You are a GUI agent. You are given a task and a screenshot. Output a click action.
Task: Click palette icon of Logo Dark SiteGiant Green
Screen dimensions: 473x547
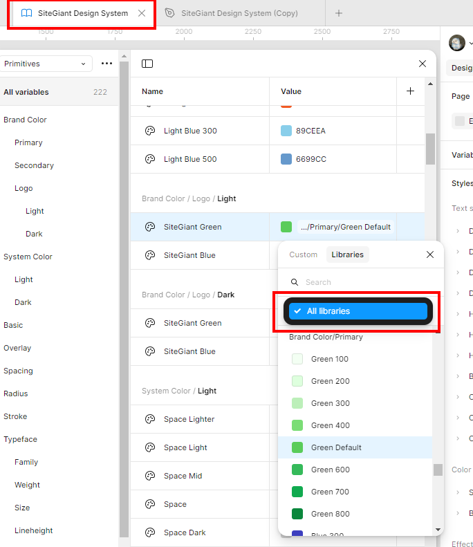pos(150,323)
